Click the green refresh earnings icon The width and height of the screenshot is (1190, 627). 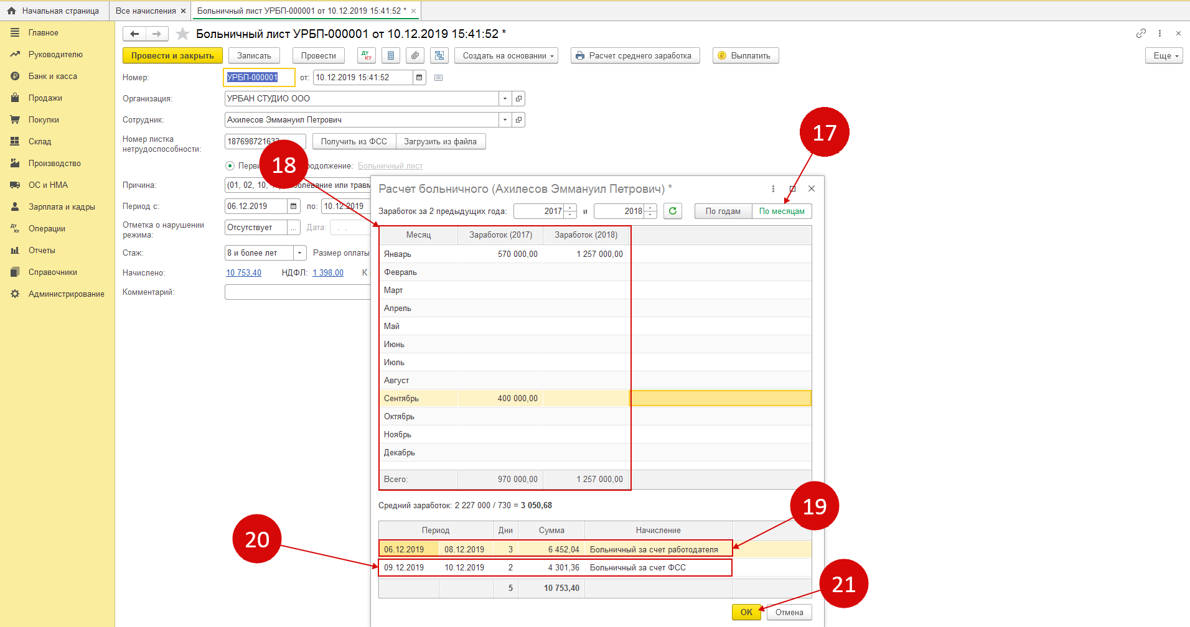[672, 211]
